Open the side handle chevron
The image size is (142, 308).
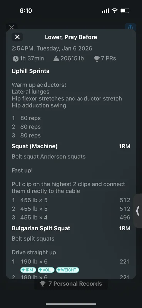click(138, 211)
